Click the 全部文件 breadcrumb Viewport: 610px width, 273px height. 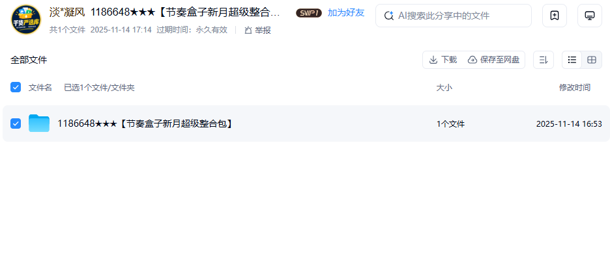[29, 60]
